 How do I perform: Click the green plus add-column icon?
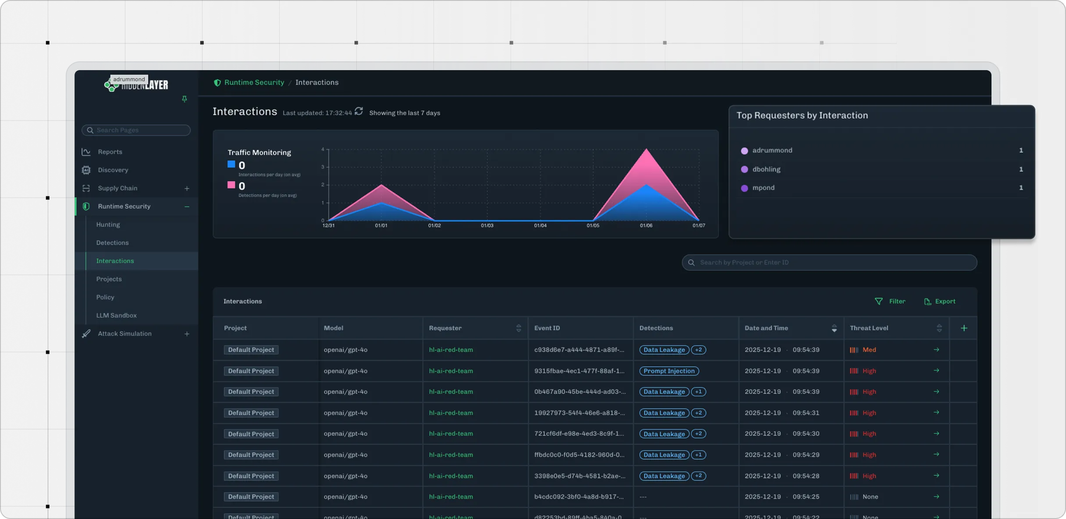point(964,328)
